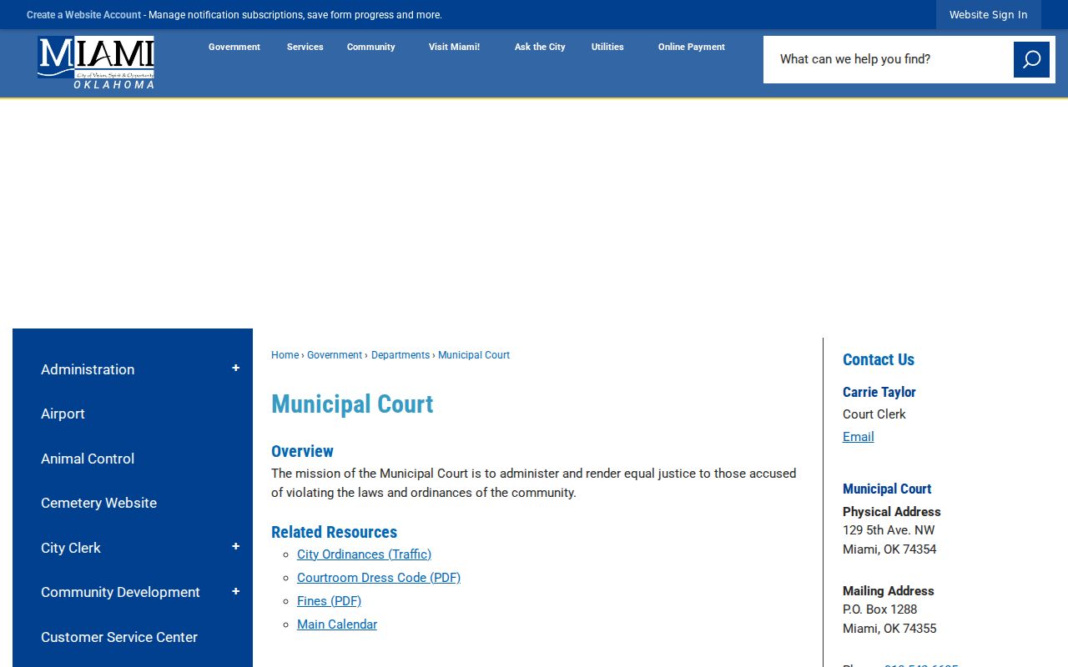The width and height of the screenshot is (1068, 667).
Task: Go to Home breadcrumb
Action: 285,355
